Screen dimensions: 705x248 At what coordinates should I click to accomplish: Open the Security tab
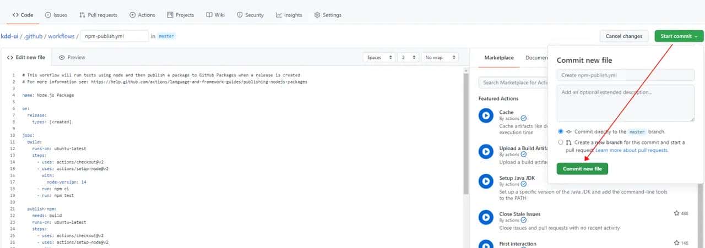click(250, 15)
